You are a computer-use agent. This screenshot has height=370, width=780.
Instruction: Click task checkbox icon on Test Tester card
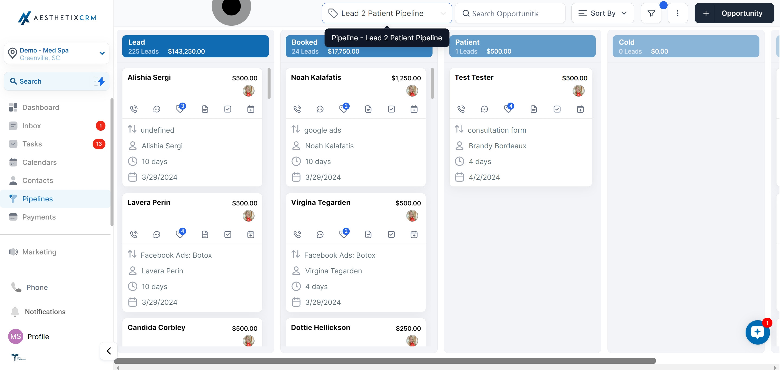click(557, 109)
